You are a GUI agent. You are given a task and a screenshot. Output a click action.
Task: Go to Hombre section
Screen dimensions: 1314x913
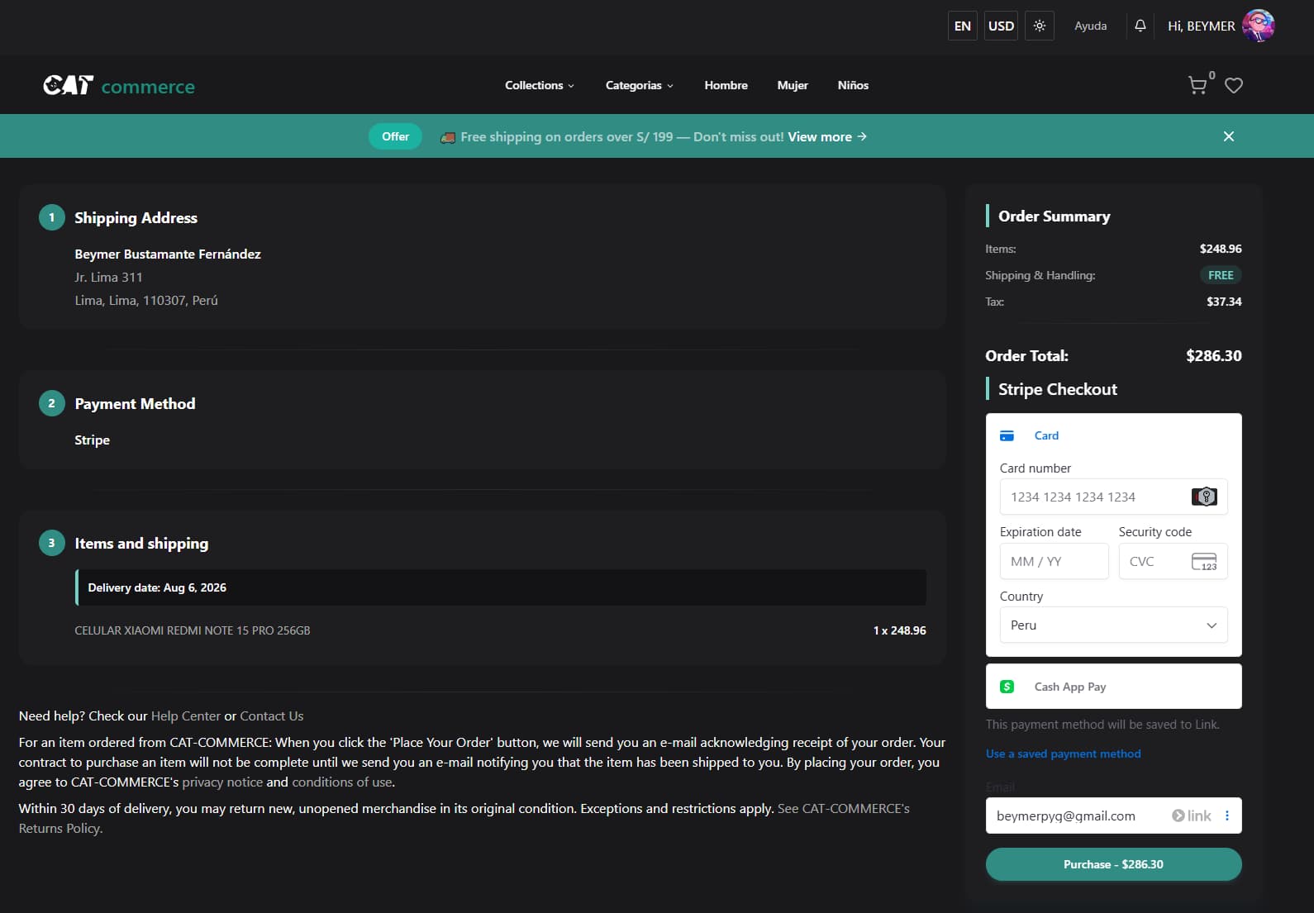(x=726, y=85)
